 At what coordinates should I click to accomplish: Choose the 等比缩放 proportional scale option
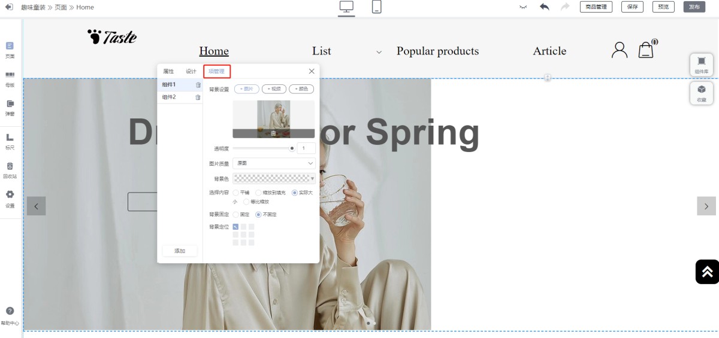coord(246,202)
